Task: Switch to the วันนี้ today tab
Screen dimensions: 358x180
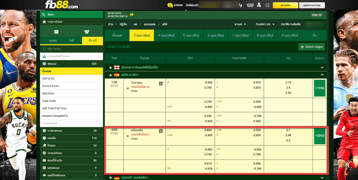Action: (x=71, y=40)
